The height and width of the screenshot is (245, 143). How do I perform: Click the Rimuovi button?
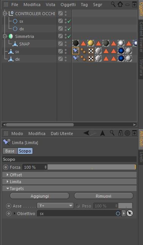(104, 196)
